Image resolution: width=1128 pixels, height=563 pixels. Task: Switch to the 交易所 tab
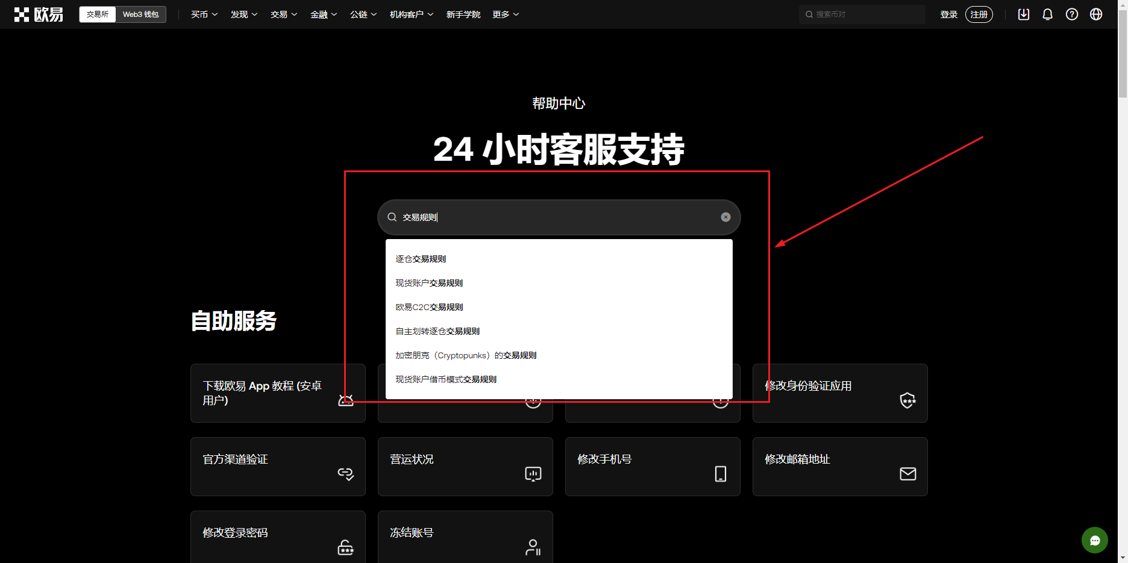pyautogui.click(x=98, y=14)
